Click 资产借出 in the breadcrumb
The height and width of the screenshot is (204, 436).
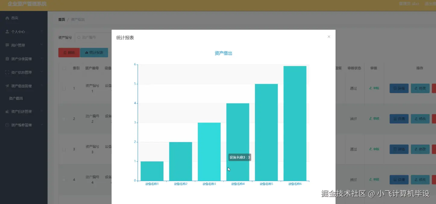78,20
